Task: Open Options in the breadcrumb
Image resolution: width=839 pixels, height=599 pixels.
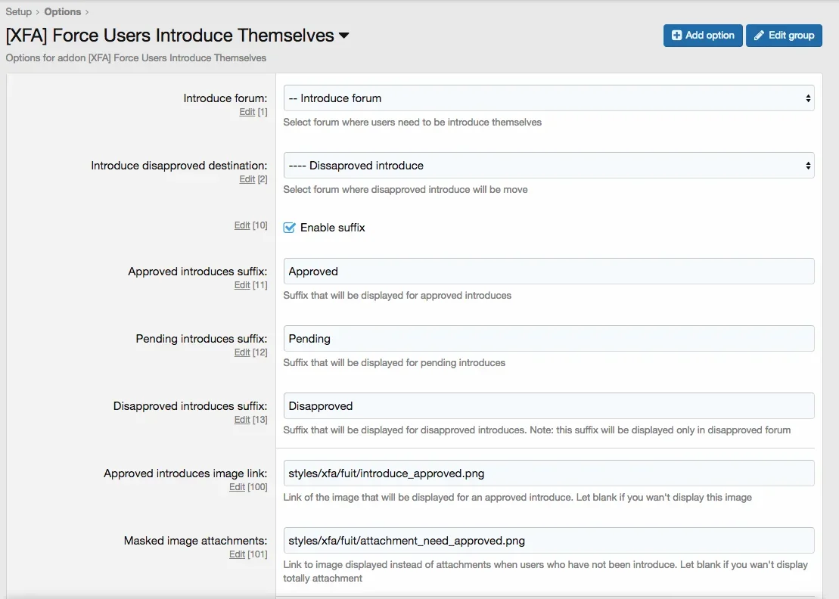Action: (63, 11)
